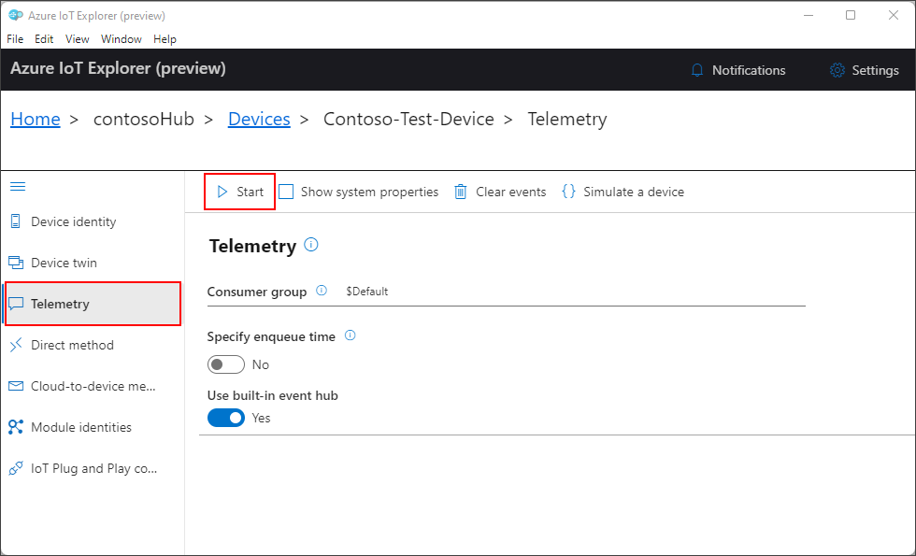Collapse the navigation with the hamburger button

tap(18, 187)
